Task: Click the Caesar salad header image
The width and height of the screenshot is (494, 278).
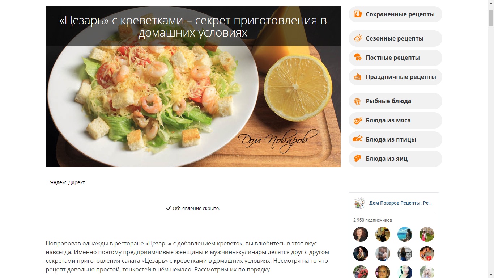Action: pos(193,87)
